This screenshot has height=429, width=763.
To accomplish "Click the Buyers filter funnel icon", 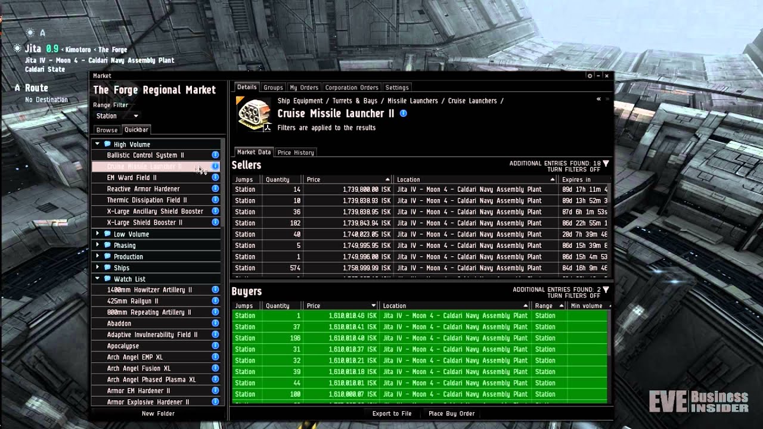I will click(606, 290).
